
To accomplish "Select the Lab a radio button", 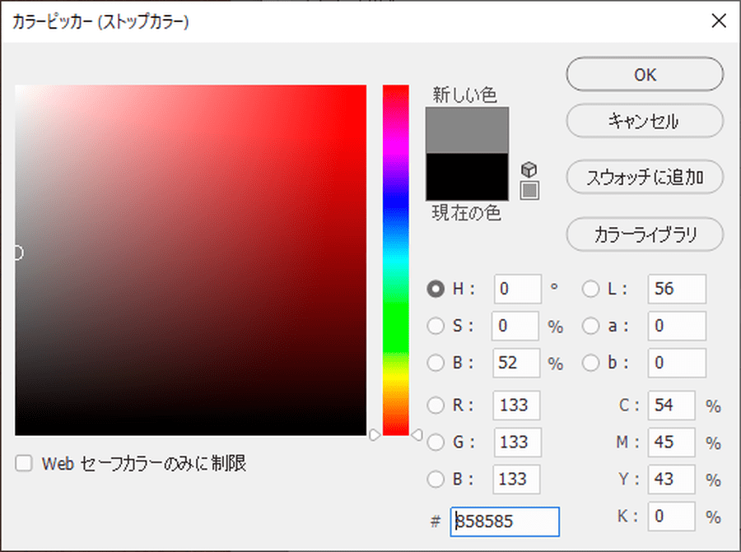I will (590, 326).
